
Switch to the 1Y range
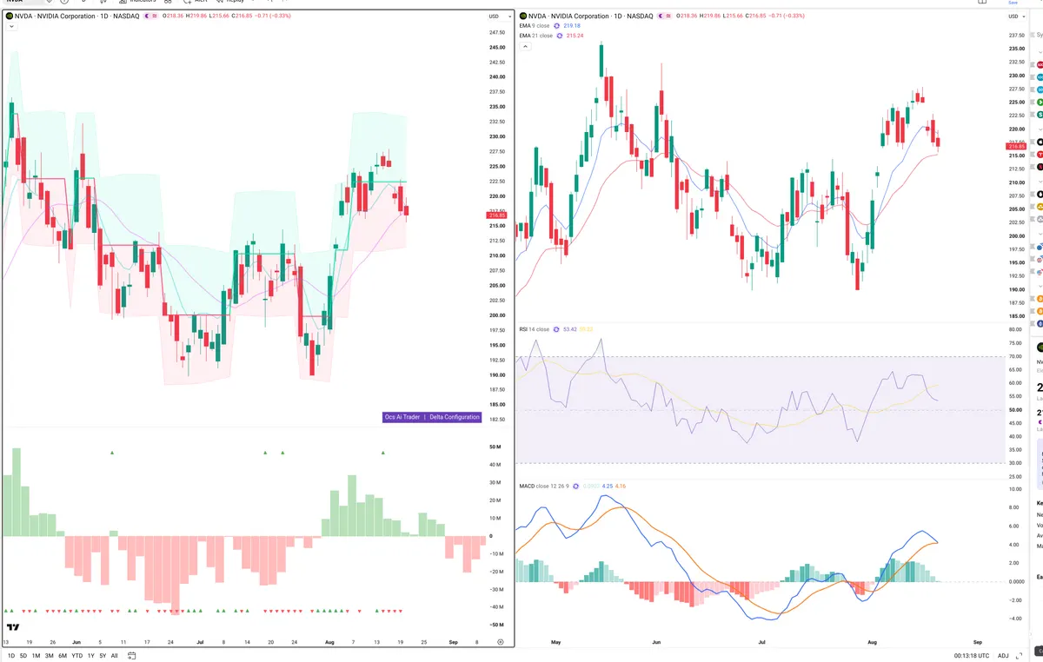point(91,655)
